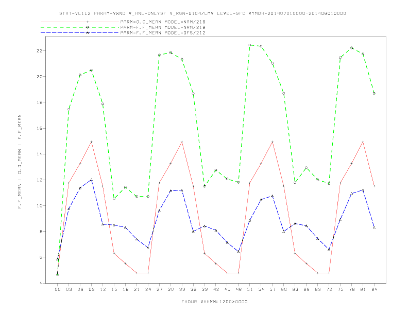Click green circle marker at forecast hour 30

pos(171,53)
